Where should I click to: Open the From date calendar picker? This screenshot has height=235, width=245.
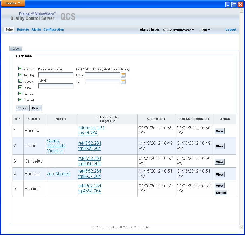(123, 75)
